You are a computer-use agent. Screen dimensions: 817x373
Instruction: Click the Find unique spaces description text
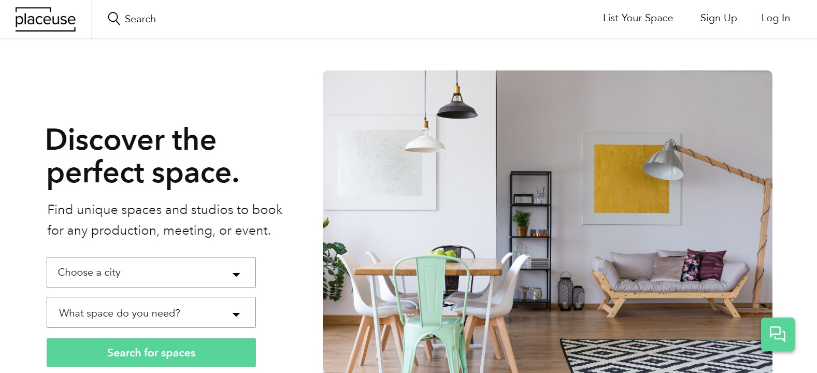(x=165, y=220)
